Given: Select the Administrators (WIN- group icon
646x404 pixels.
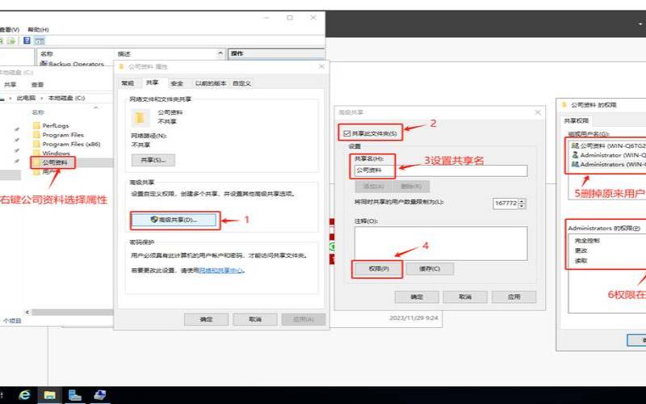Looking at the screenshot, I should (x=575, y=164).
